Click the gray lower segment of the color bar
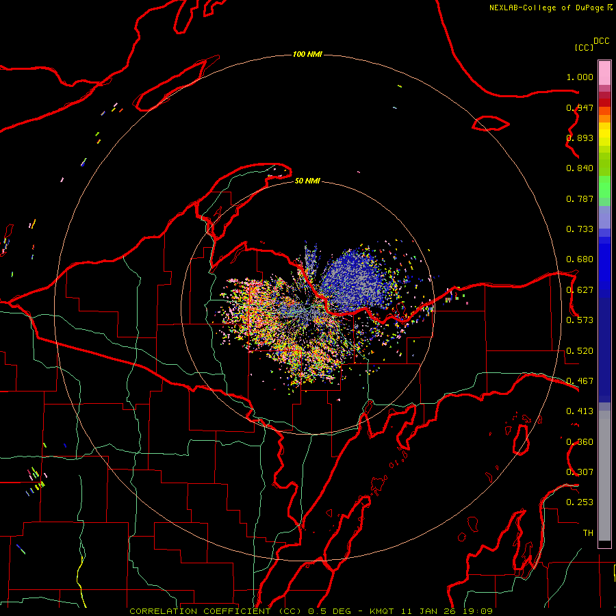This screenshot has width=616, height=616. click(x=604, y=476)
